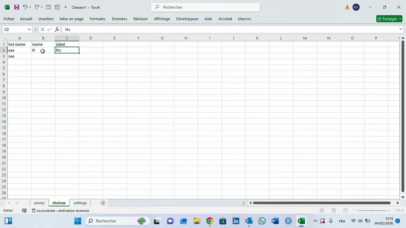
Task: Expand the formula bar
Action: click(x=401, y=29)
